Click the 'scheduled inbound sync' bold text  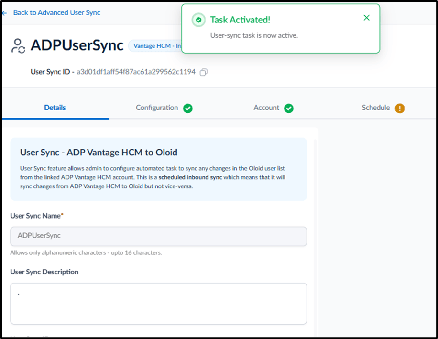click(x=190, y=177)
